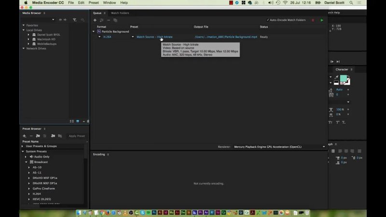Click Media Browser ingest search icon
This screenshot has height=217, width=386.
point(83,20)
